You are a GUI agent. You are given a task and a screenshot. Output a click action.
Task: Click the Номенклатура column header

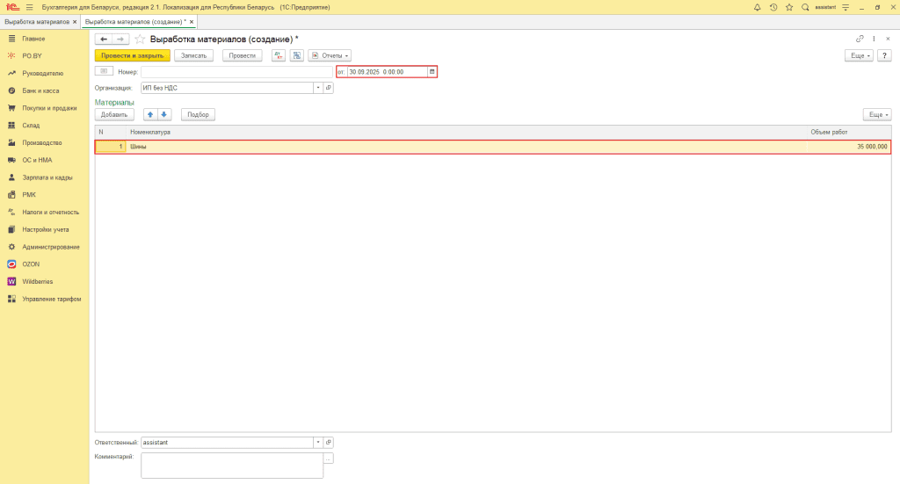[x=466, y=132]
